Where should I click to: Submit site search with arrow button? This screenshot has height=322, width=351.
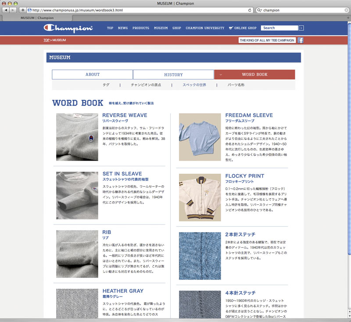pos(301,28)
